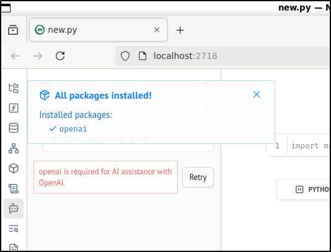
Task: Open a new browser tab
Action: coord(180,30)
